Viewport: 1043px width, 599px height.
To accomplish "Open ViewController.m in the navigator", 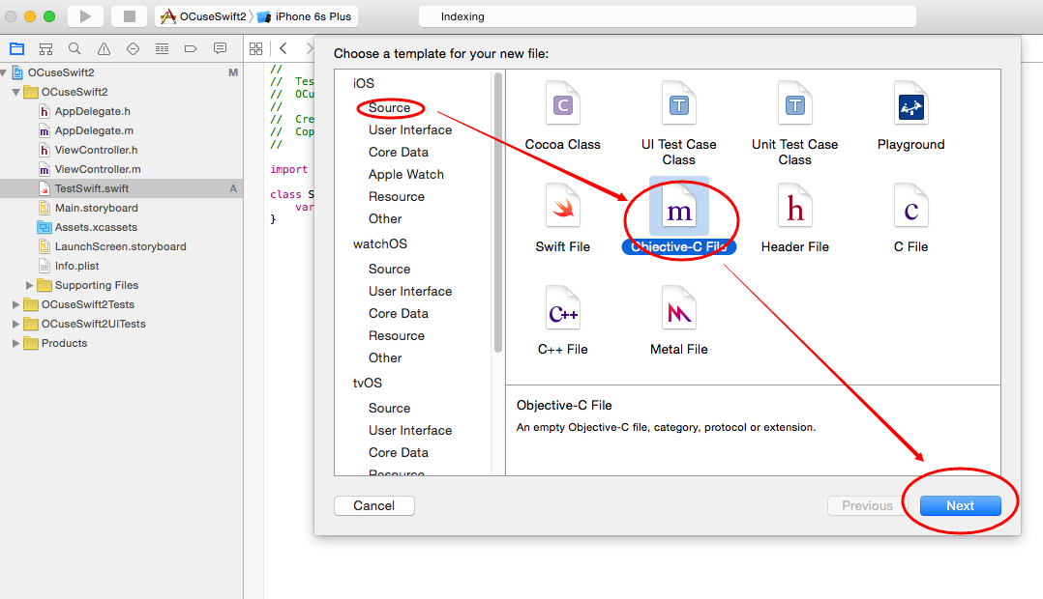I will click(98, 169).
